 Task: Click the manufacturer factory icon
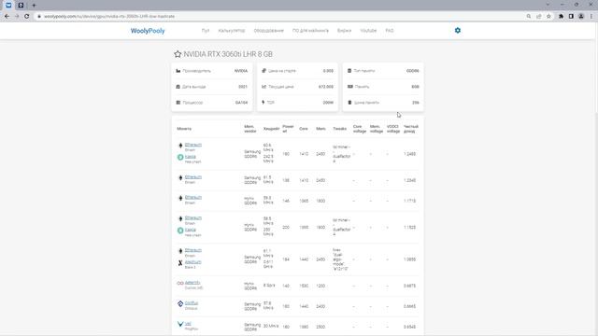(x=178, y=71)
